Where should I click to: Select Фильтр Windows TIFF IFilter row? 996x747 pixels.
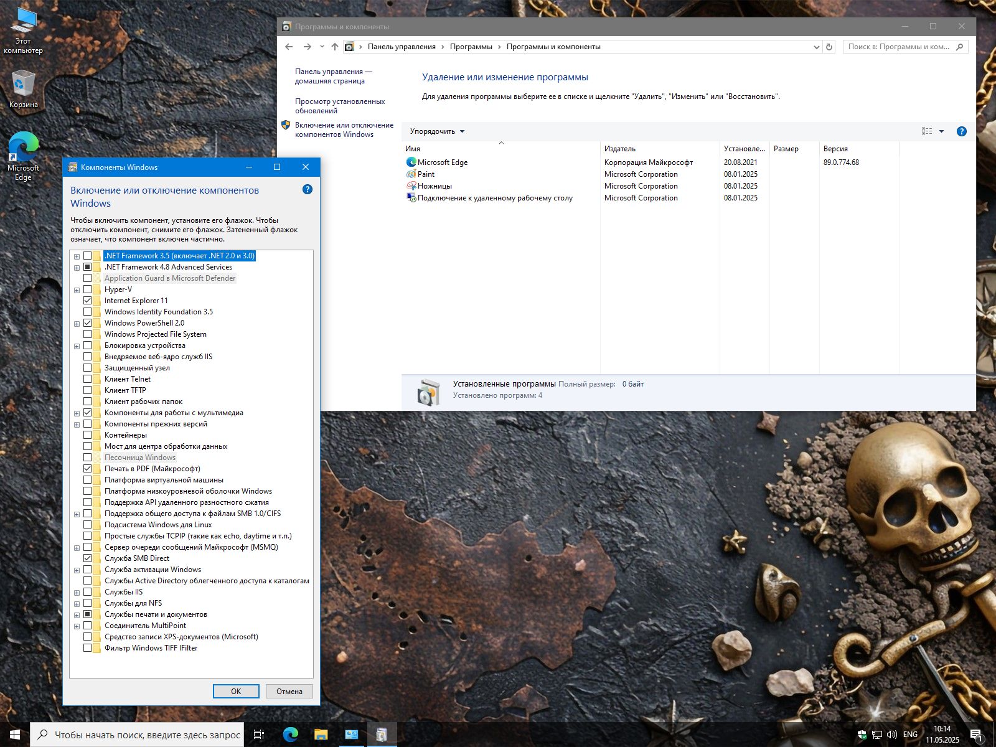pos(151,648)
